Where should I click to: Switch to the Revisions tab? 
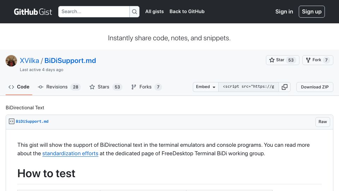pyautogui.click(x=59, y=87)
